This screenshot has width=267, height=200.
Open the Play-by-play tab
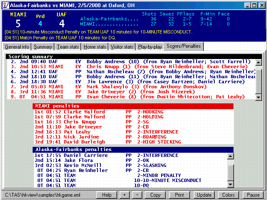(x=150, y=47)
